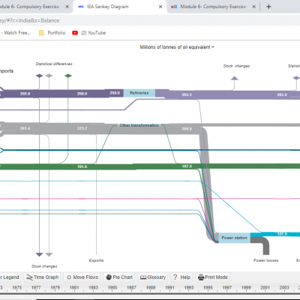Image resolution: width=300 pixels, height=300 pixels.
Task: Click the grey Stock changes down arrow
Action: [49, 254]
